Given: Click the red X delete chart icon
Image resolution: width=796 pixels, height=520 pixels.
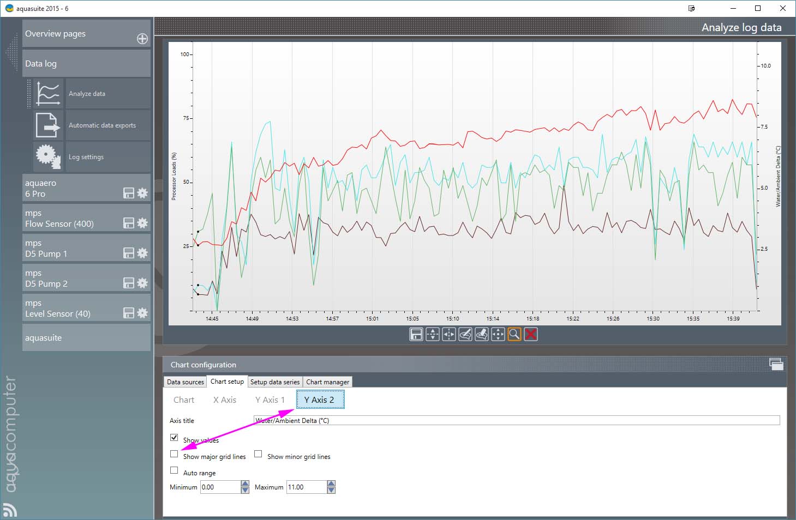Looking at the screenshot, I should 531,334.
